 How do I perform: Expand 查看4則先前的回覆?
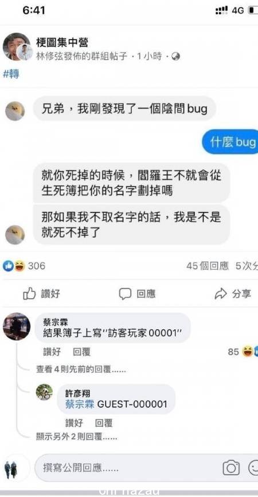(81, 369)
